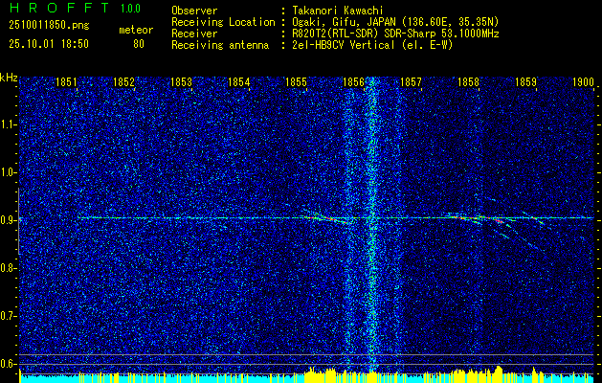Click the red meteor echo near 1858

476,218
